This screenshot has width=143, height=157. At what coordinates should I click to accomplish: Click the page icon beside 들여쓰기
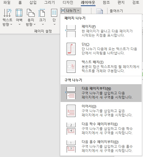[x=99, y=11]
